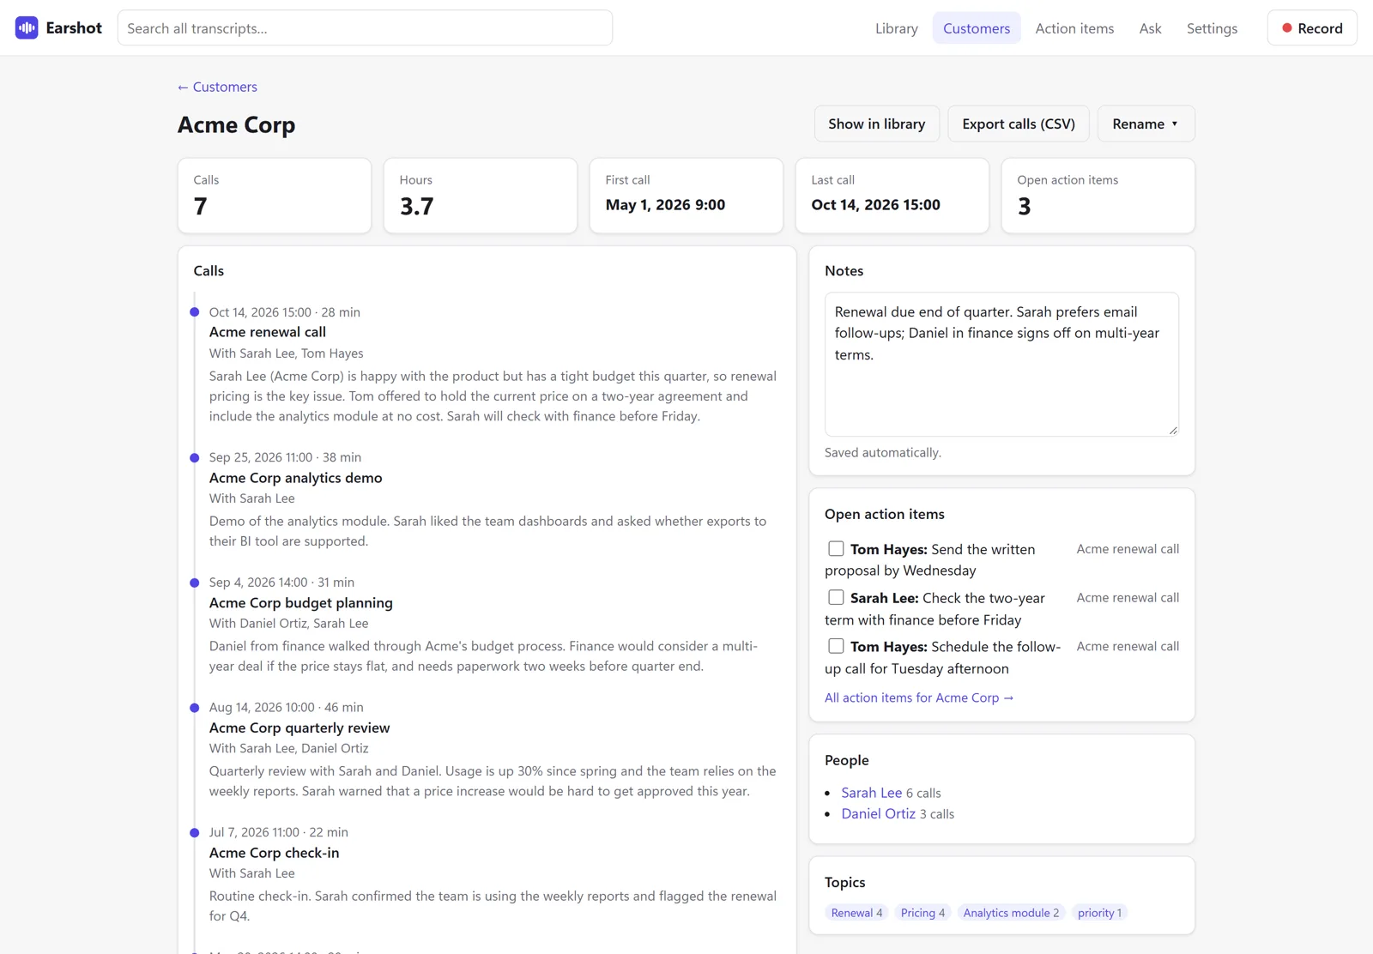The height and width of the screenshot is (954, 1373).
Task: Select the Customers tab
Action: (977, 28)
